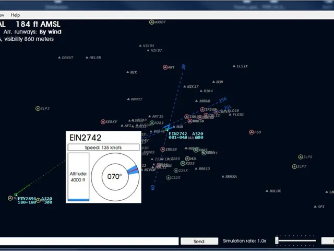Click the runway 25R label
Image resolution: width=334 pixels, height=251 pixels.
click(223, 100)
